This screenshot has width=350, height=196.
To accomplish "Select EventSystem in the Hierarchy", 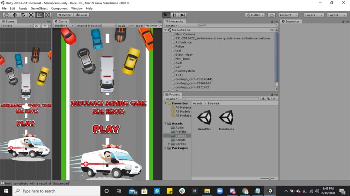I will tap(185, 71).
